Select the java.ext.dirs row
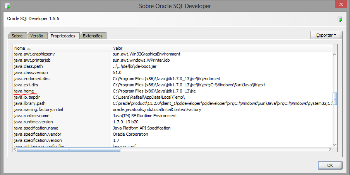Image resolution: width=350 pixels, height=175 pixels. click(26, 85)
